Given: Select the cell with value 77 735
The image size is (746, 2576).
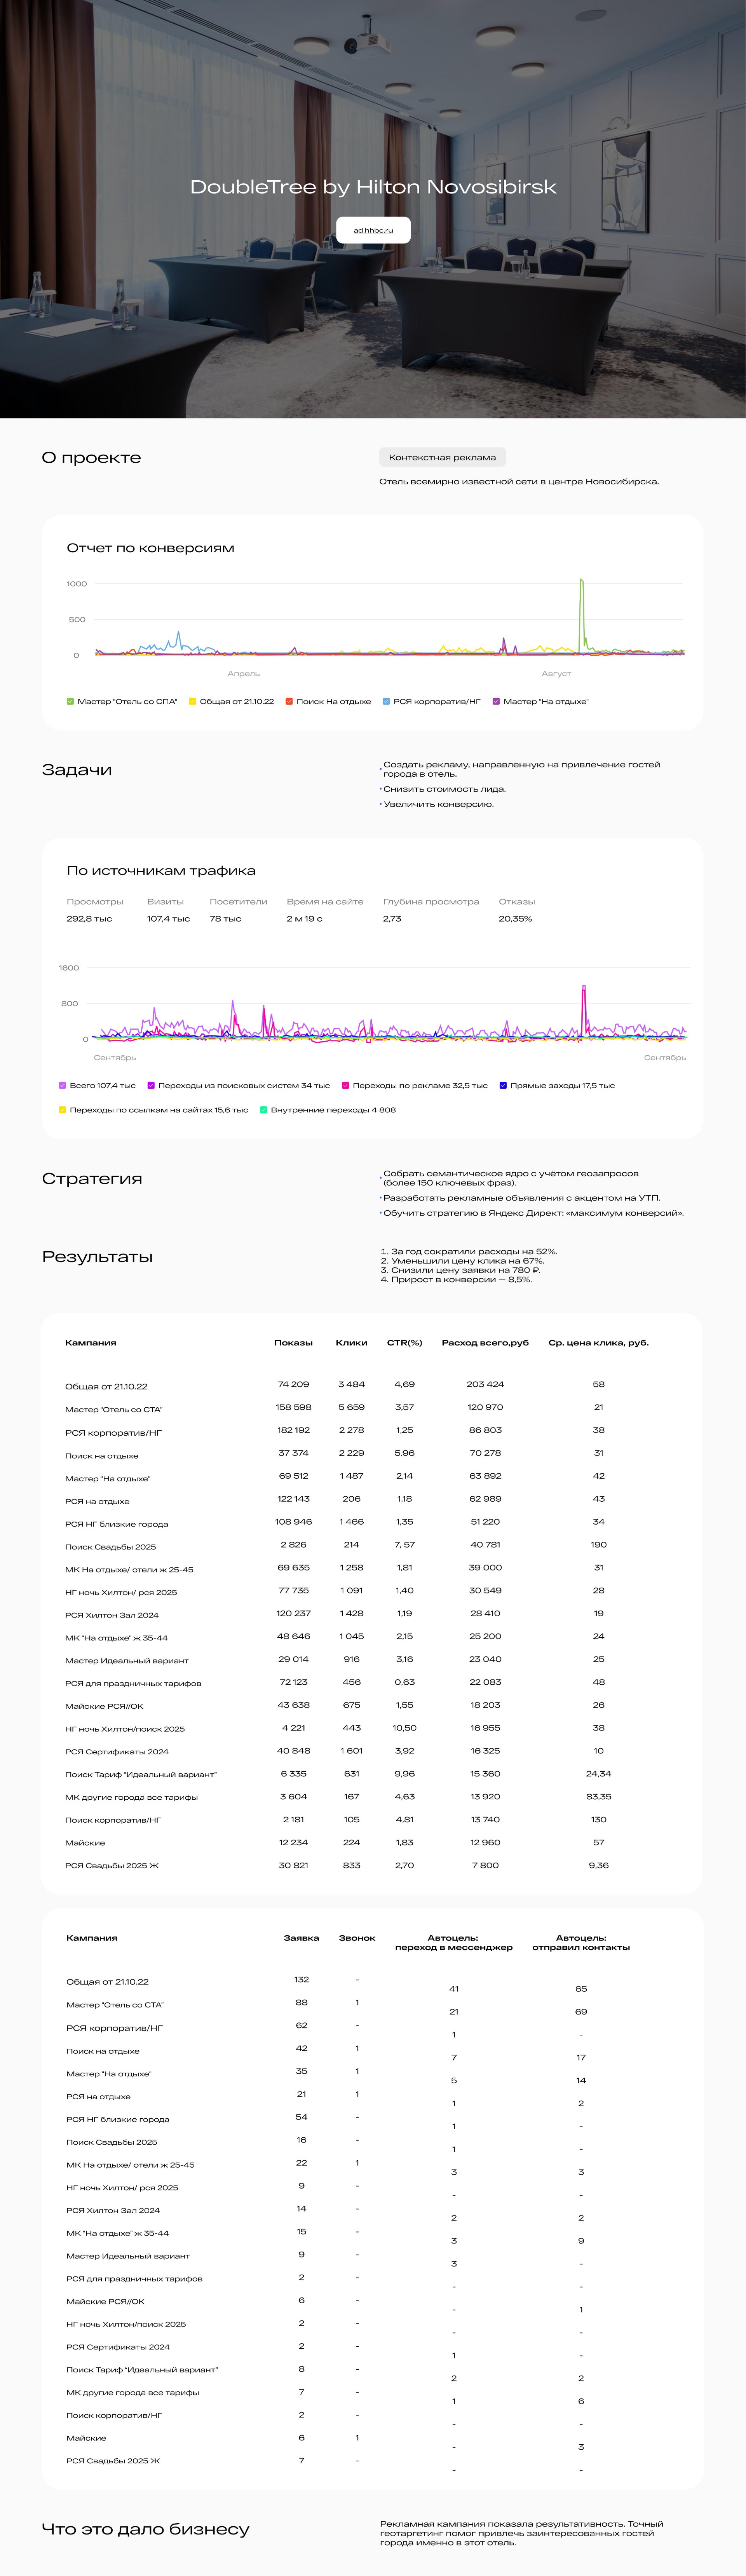Looking at the screenshot, I should [x=293, y=1590].
